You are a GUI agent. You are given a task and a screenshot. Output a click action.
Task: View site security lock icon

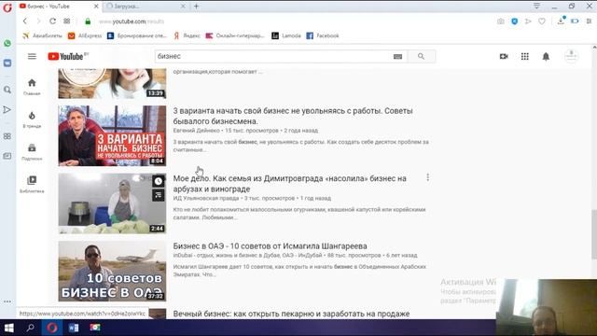[88, 21]
